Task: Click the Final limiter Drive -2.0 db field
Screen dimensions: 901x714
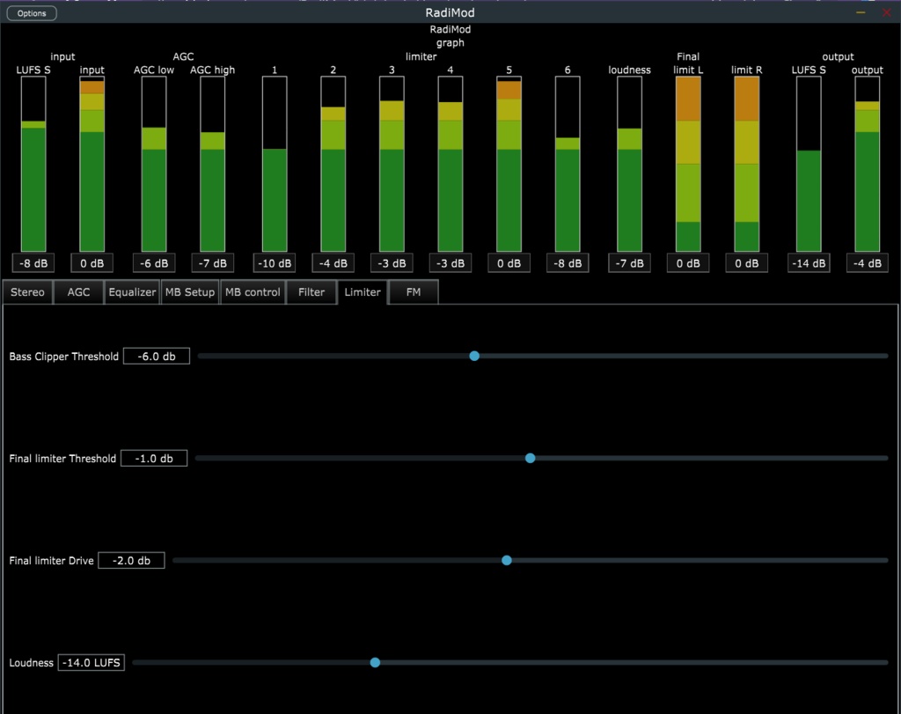Action: 132,561
